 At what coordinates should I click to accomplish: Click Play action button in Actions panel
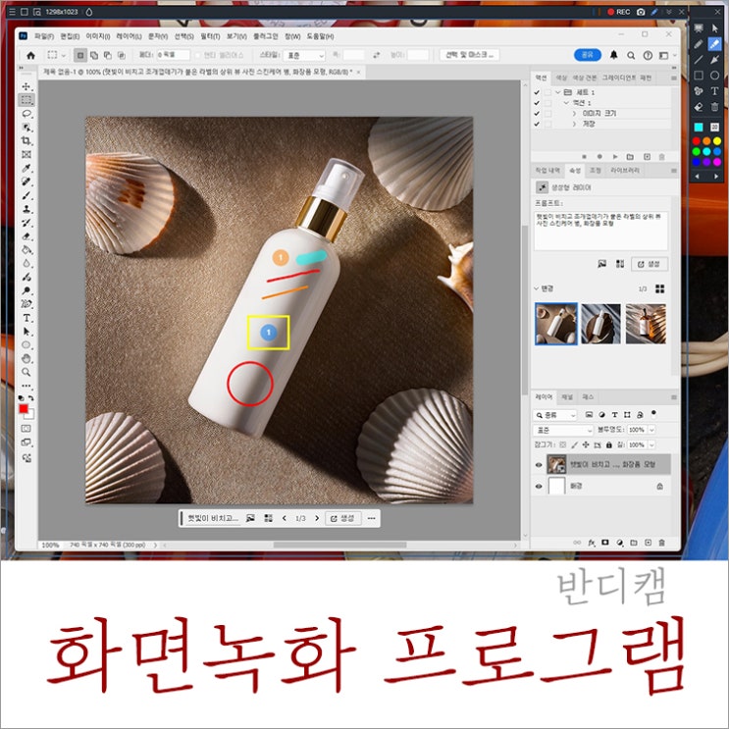pos(615,157)
